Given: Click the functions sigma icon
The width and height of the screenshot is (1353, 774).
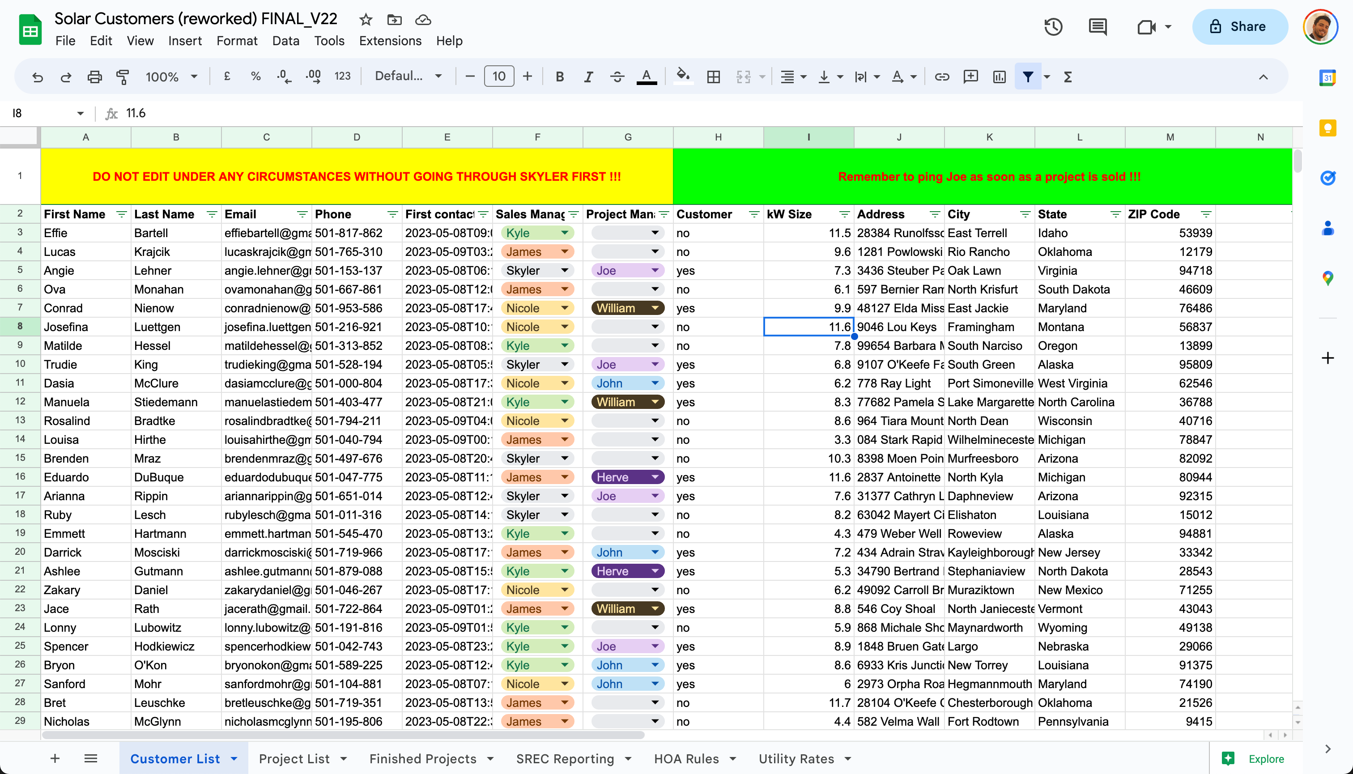Looking at the screenshot, I should tap(1068, 77).
